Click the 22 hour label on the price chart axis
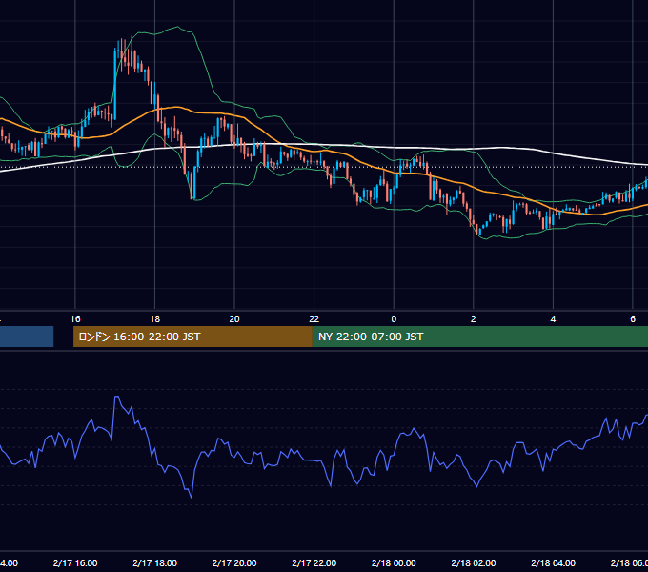The image size is (648, 572). [x=314, y=319]
